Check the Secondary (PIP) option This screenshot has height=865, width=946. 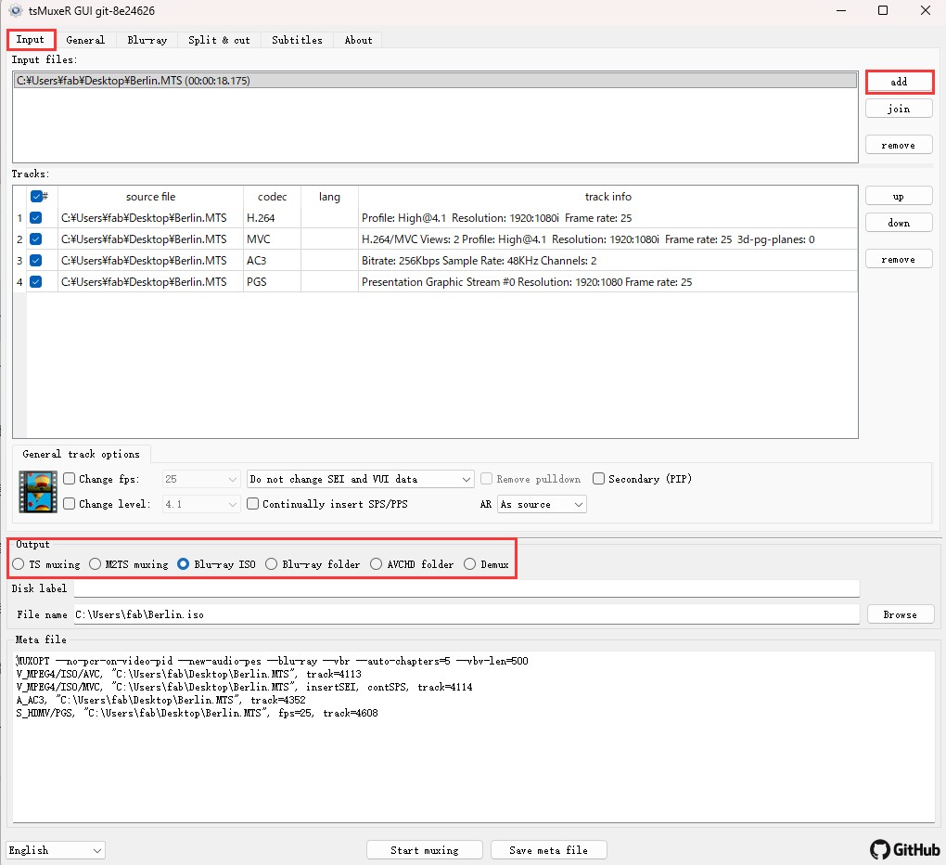point(599,479)
